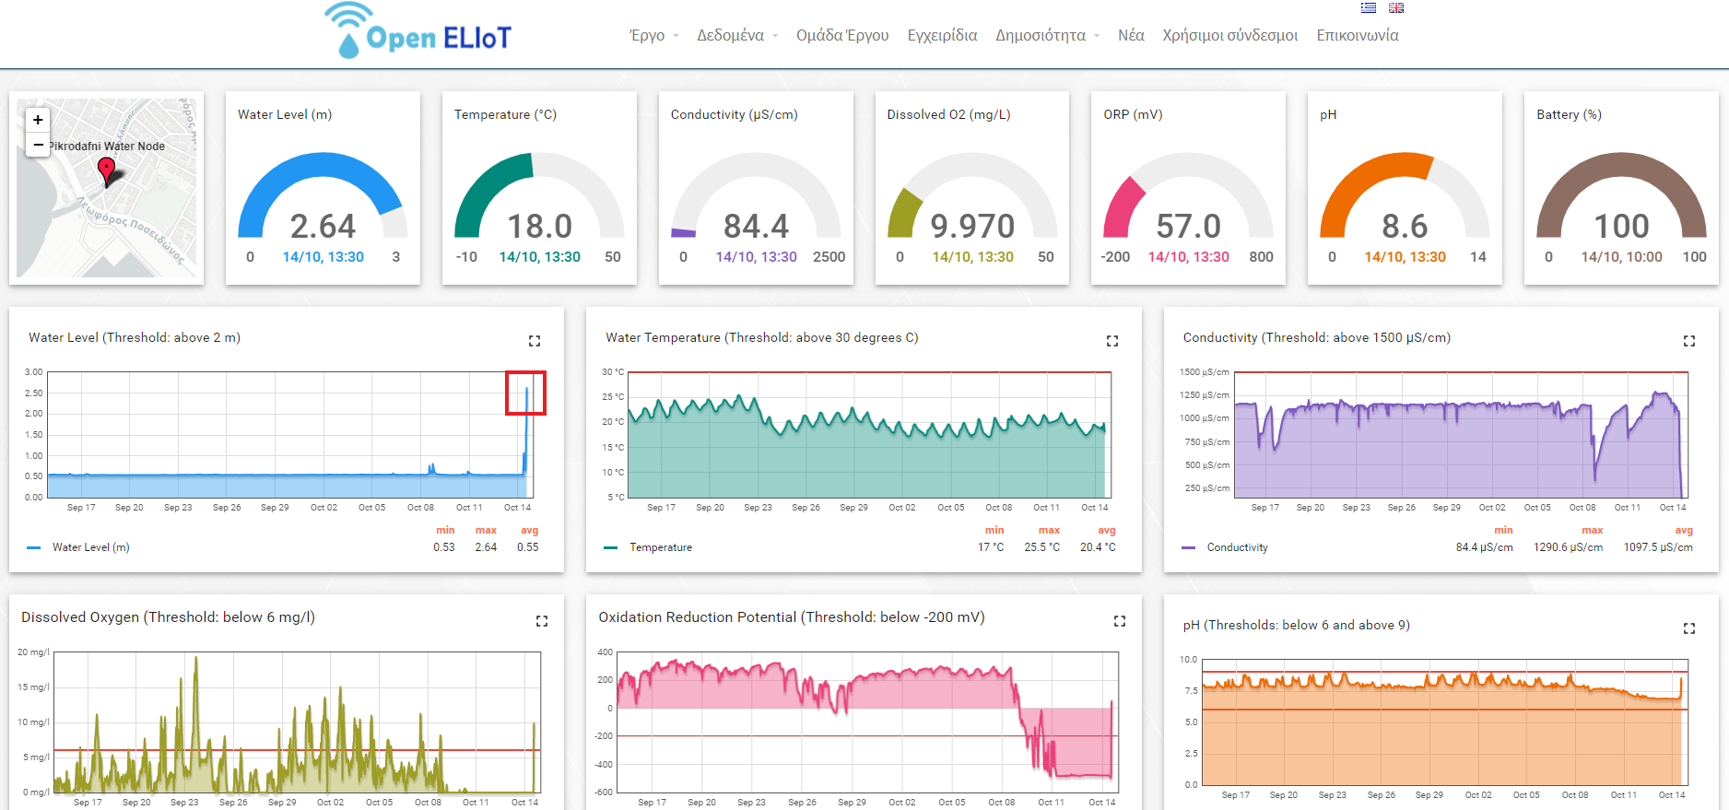Click the Water Temperature chart title

click(x=762, y=337)
